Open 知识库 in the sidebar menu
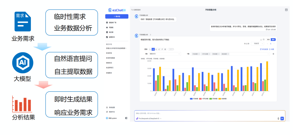Viewport: 293px width, 135px height. (x=111, y=32)
